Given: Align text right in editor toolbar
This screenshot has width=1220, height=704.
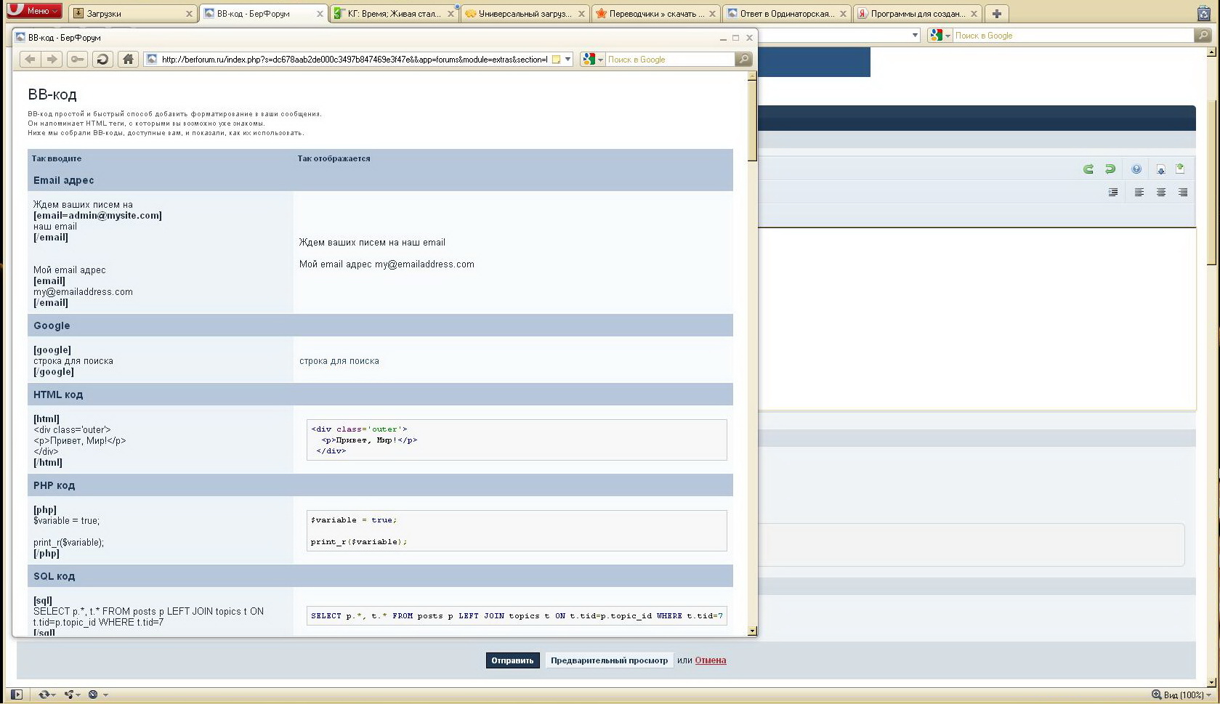Looking at the screenshot, I should tap(1183, 193).
